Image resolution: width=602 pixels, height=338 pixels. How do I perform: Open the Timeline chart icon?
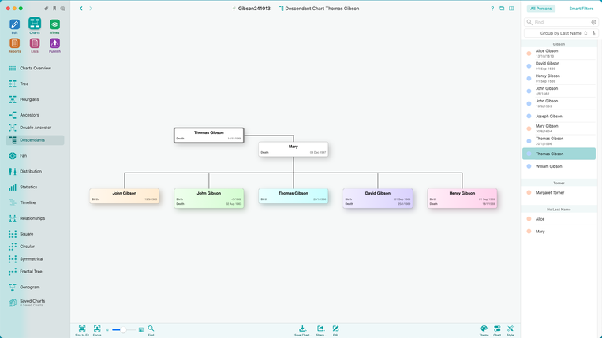13,202
